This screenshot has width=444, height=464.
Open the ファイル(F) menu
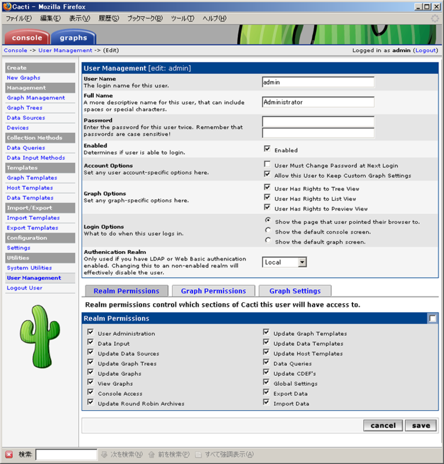pos(19,19)
